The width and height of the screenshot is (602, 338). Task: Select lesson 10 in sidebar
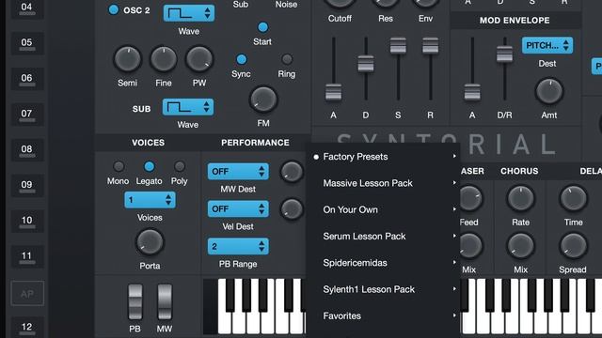27,222
